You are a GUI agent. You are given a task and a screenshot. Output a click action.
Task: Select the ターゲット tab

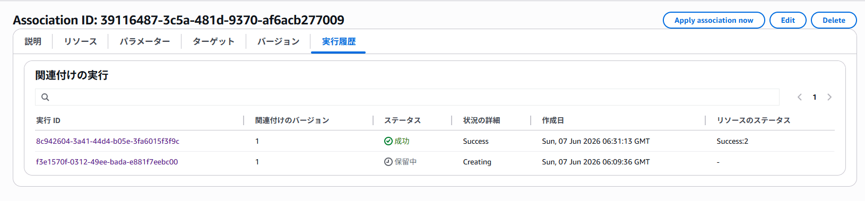pos(213,41)
